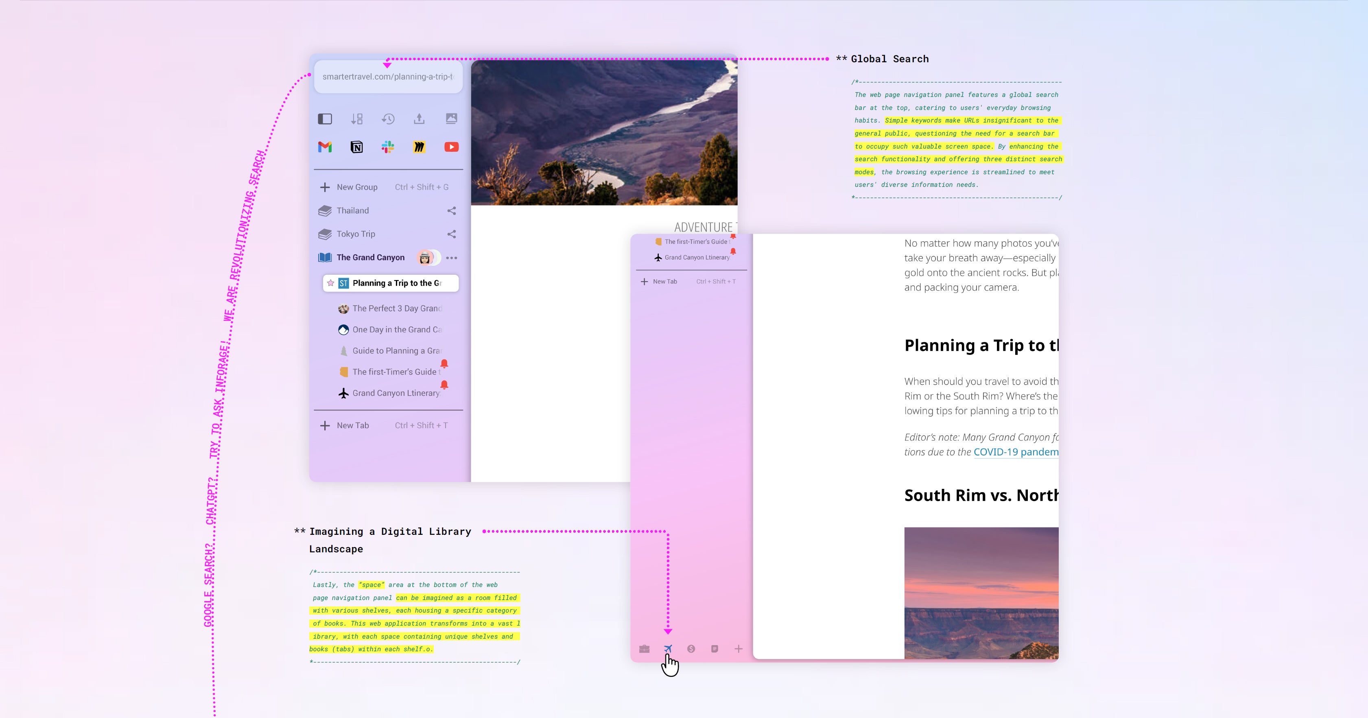Click the Planning a Trip article heading
This screenshot has height=718, width=1368.
[x=981, y=346]
